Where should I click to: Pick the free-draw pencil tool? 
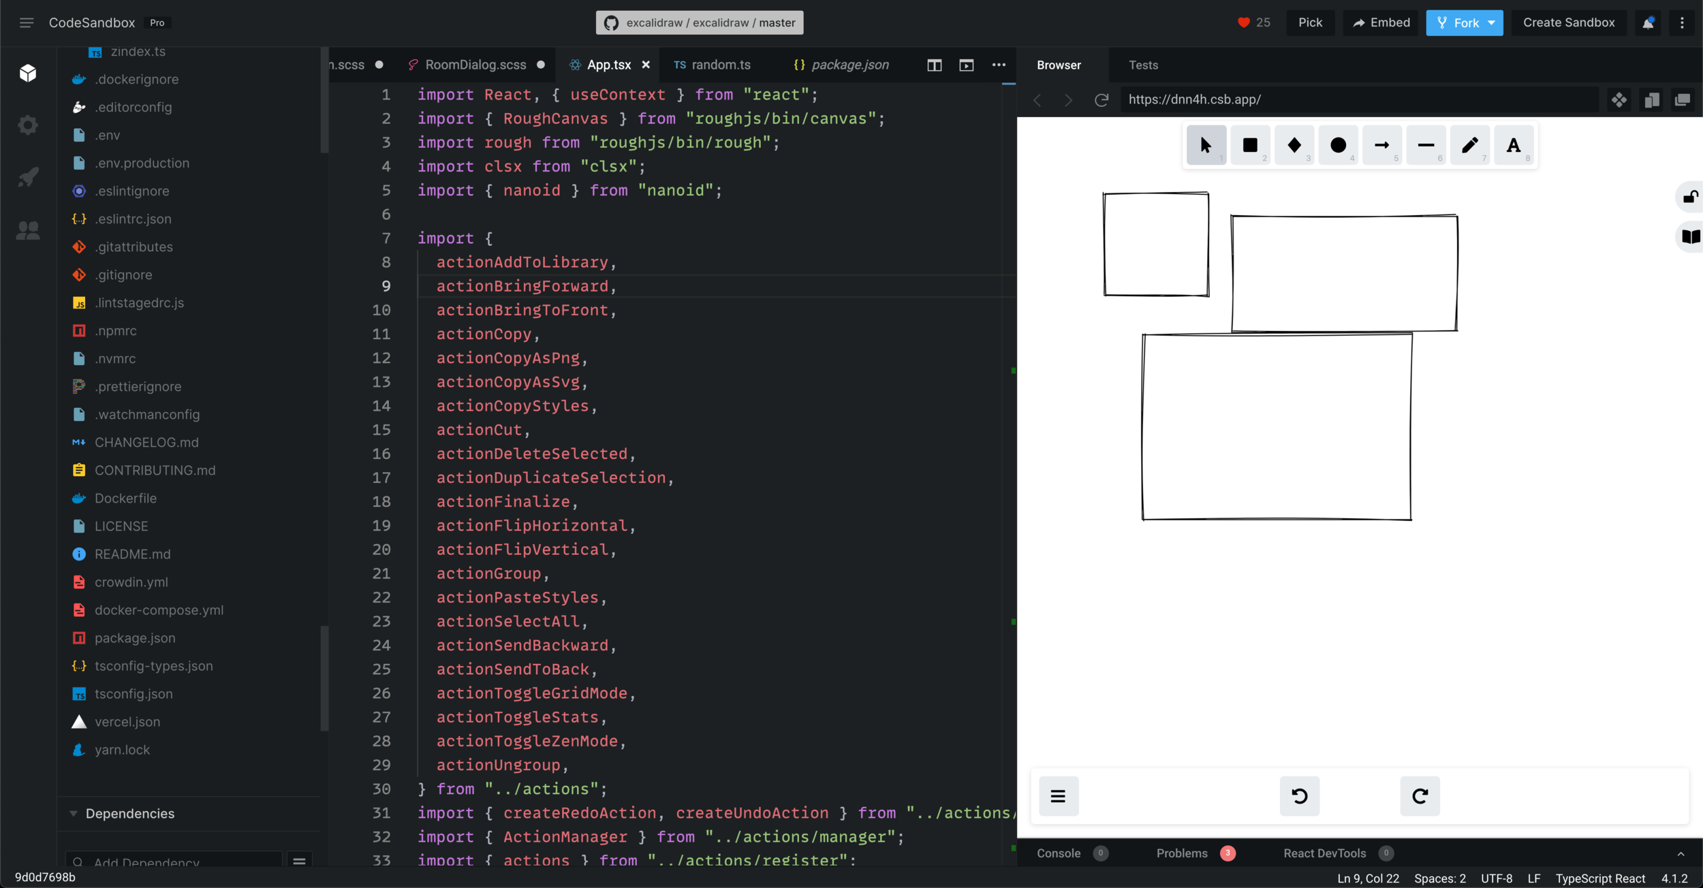coord(1469,145)
